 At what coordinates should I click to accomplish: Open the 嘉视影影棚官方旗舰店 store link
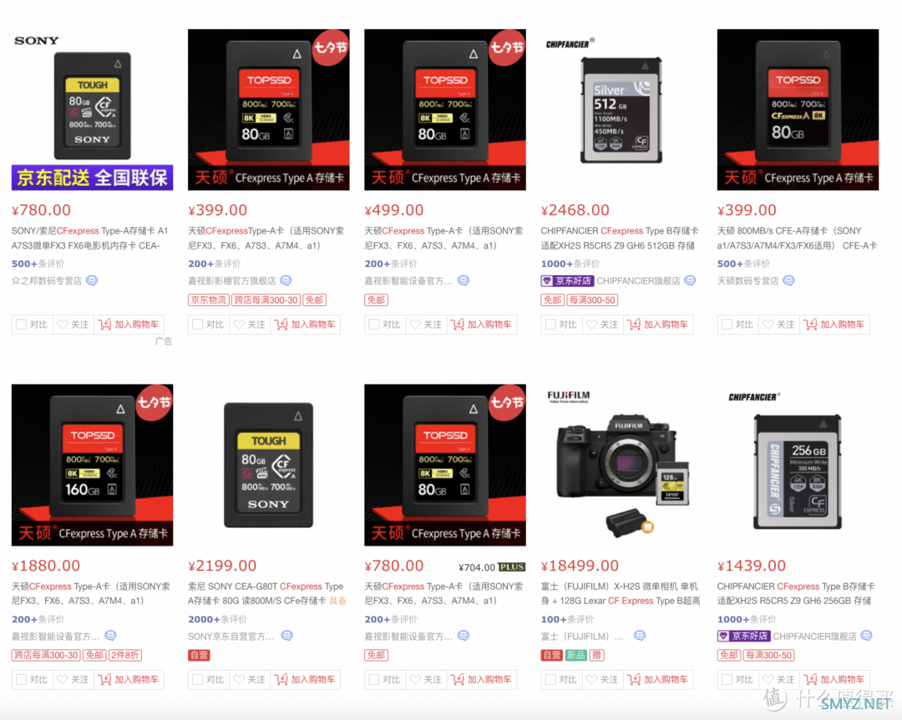click(x=232, y=281)
